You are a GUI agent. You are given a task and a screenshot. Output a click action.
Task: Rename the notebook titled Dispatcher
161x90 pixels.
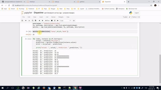[38, 13]
